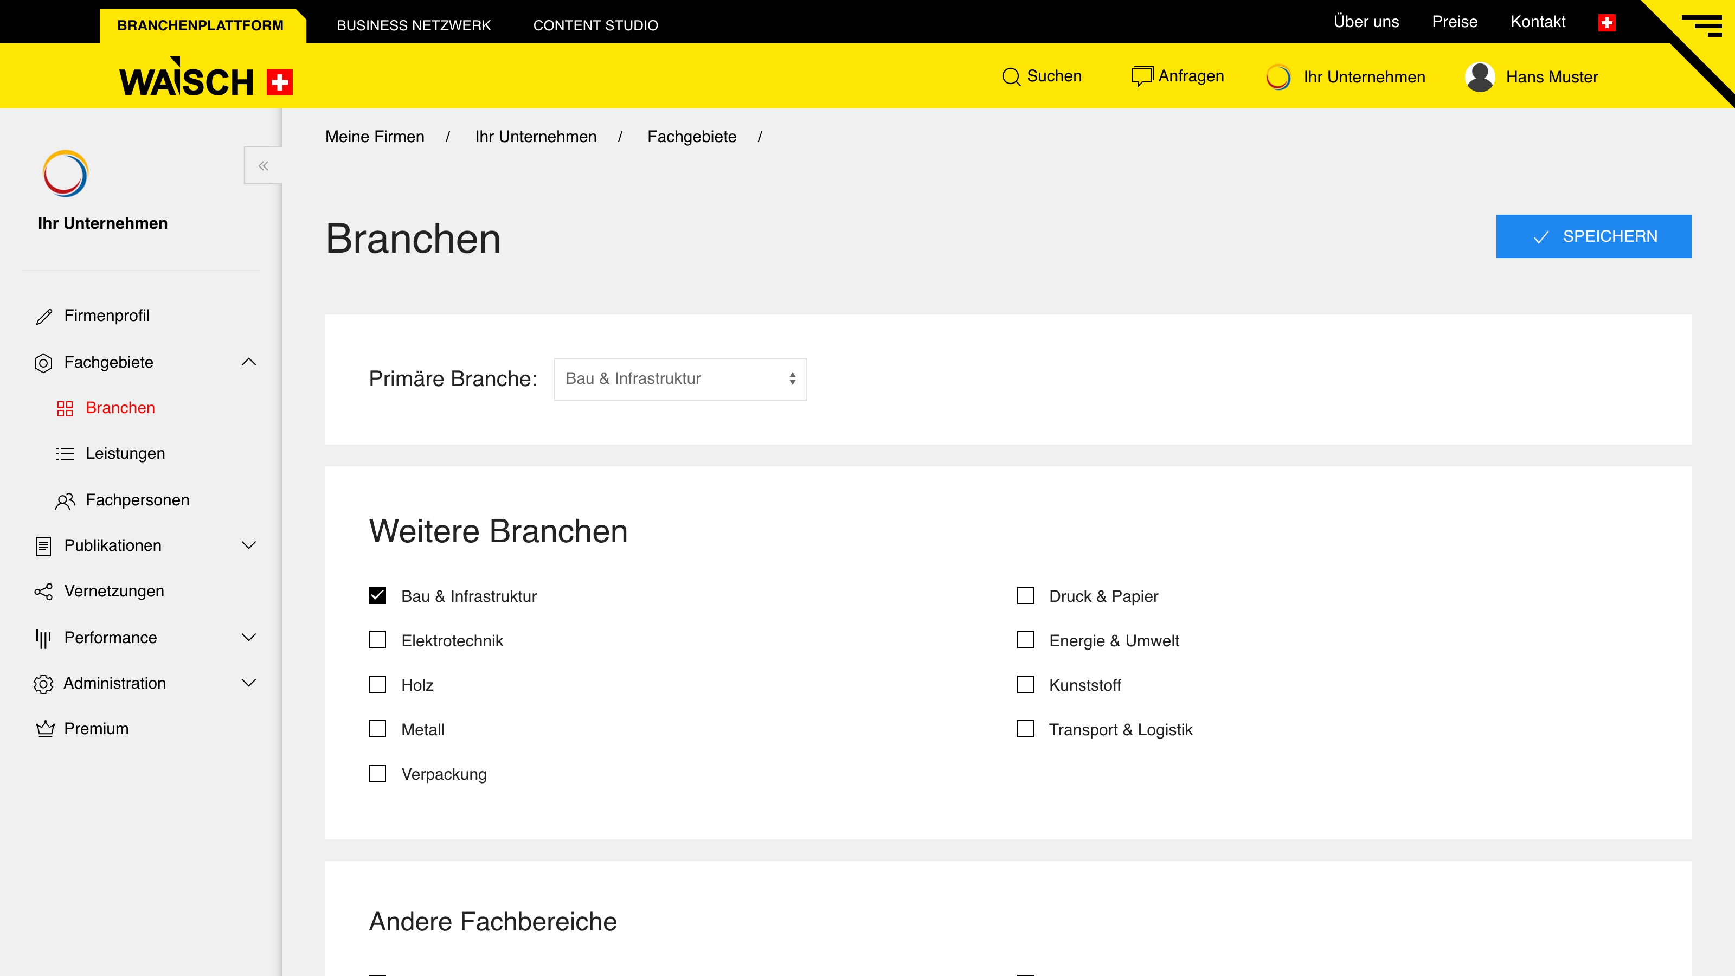
Task: Check the Druck & Papier checkbox
Action: (x=1025, y=595)
